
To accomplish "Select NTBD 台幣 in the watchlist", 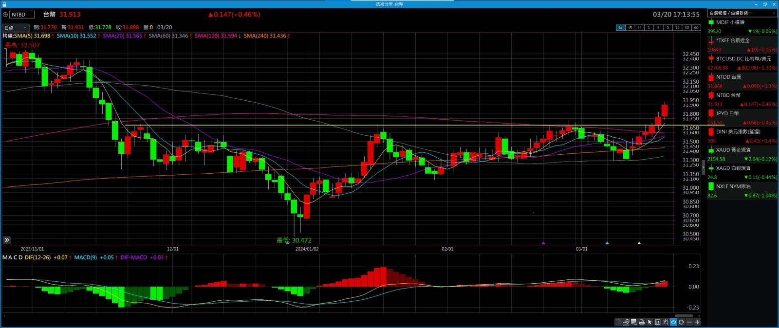I will click(742, 100).
